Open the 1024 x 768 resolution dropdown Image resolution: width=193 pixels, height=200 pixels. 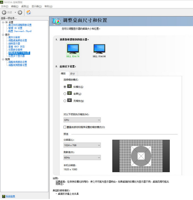click(82, 145)
